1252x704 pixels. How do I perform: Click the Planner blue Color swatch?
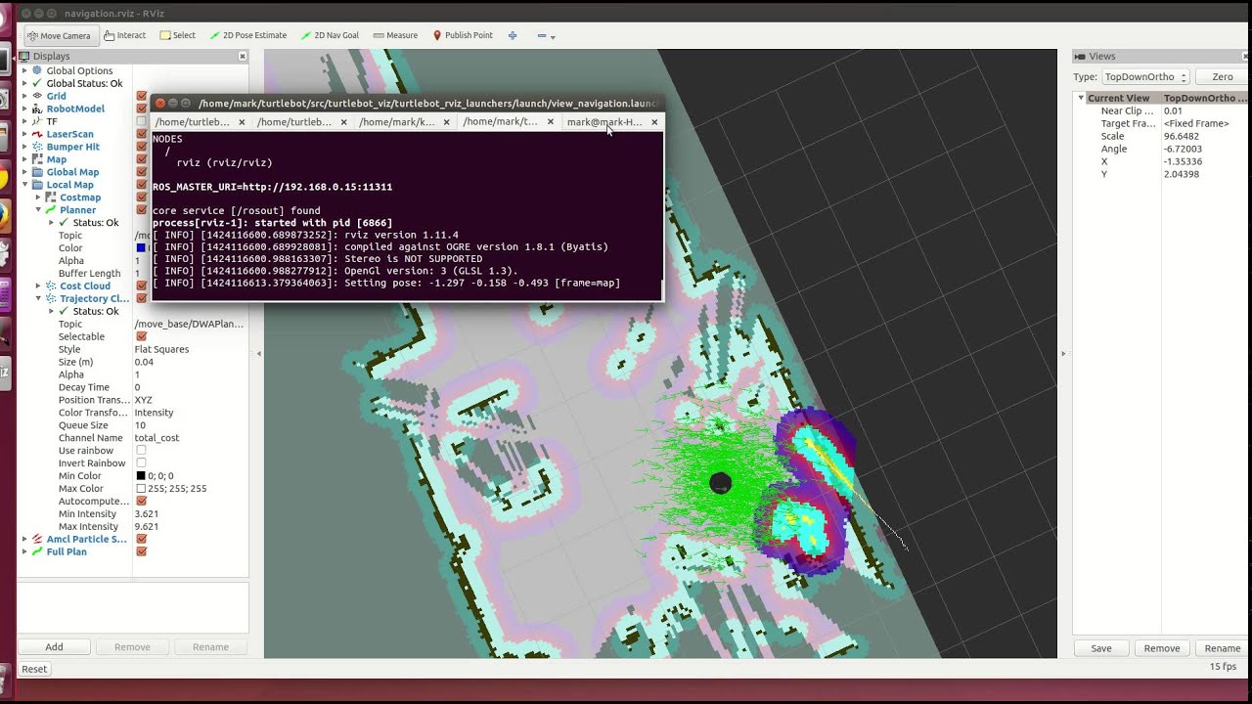[x=141, y=247]
